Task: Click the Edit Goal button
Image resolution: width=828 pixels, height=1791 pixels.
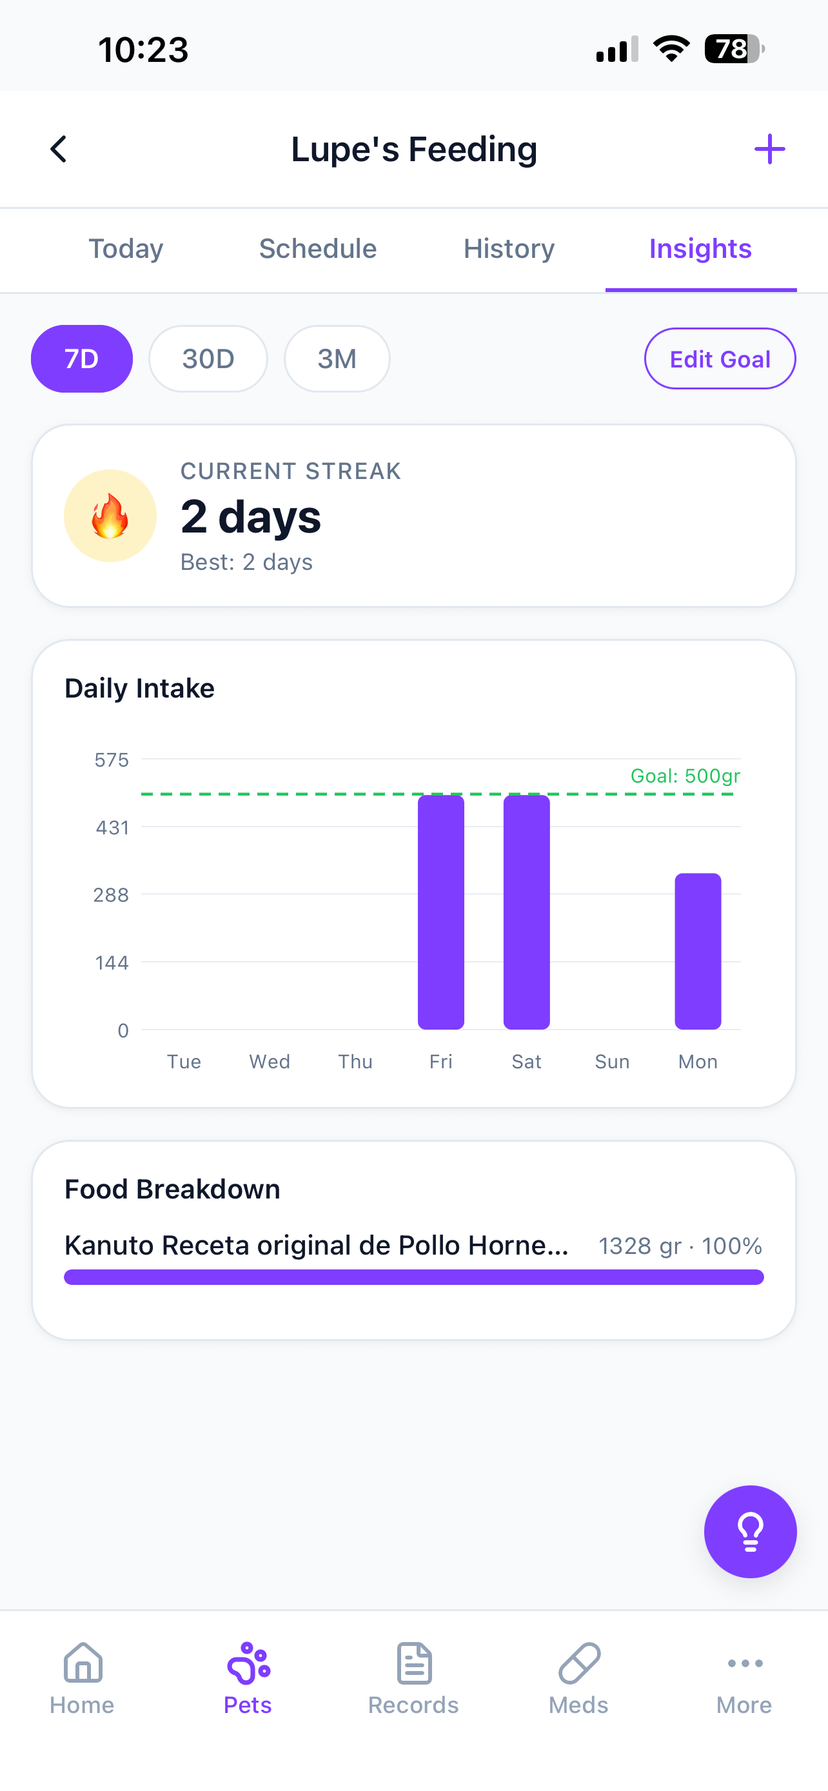Action: (x=720, y=358)
